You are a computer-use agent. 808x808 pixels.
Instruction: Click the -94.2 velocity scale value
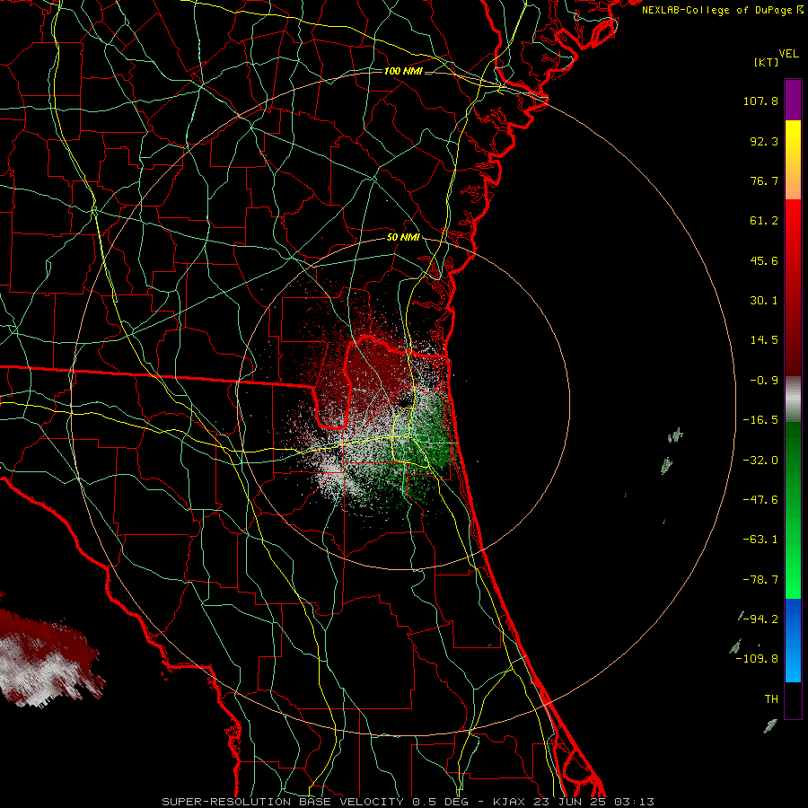760,619
